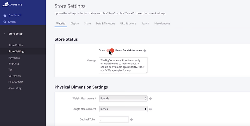This screenshot has height=126, width=250.
Task: Open Point of Sale in sidebar
Action: click(x=16, y=82)
